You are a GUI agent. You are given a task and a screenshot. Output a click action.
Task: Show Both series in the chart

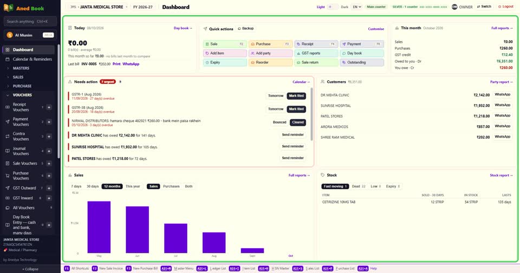(188, 186)
